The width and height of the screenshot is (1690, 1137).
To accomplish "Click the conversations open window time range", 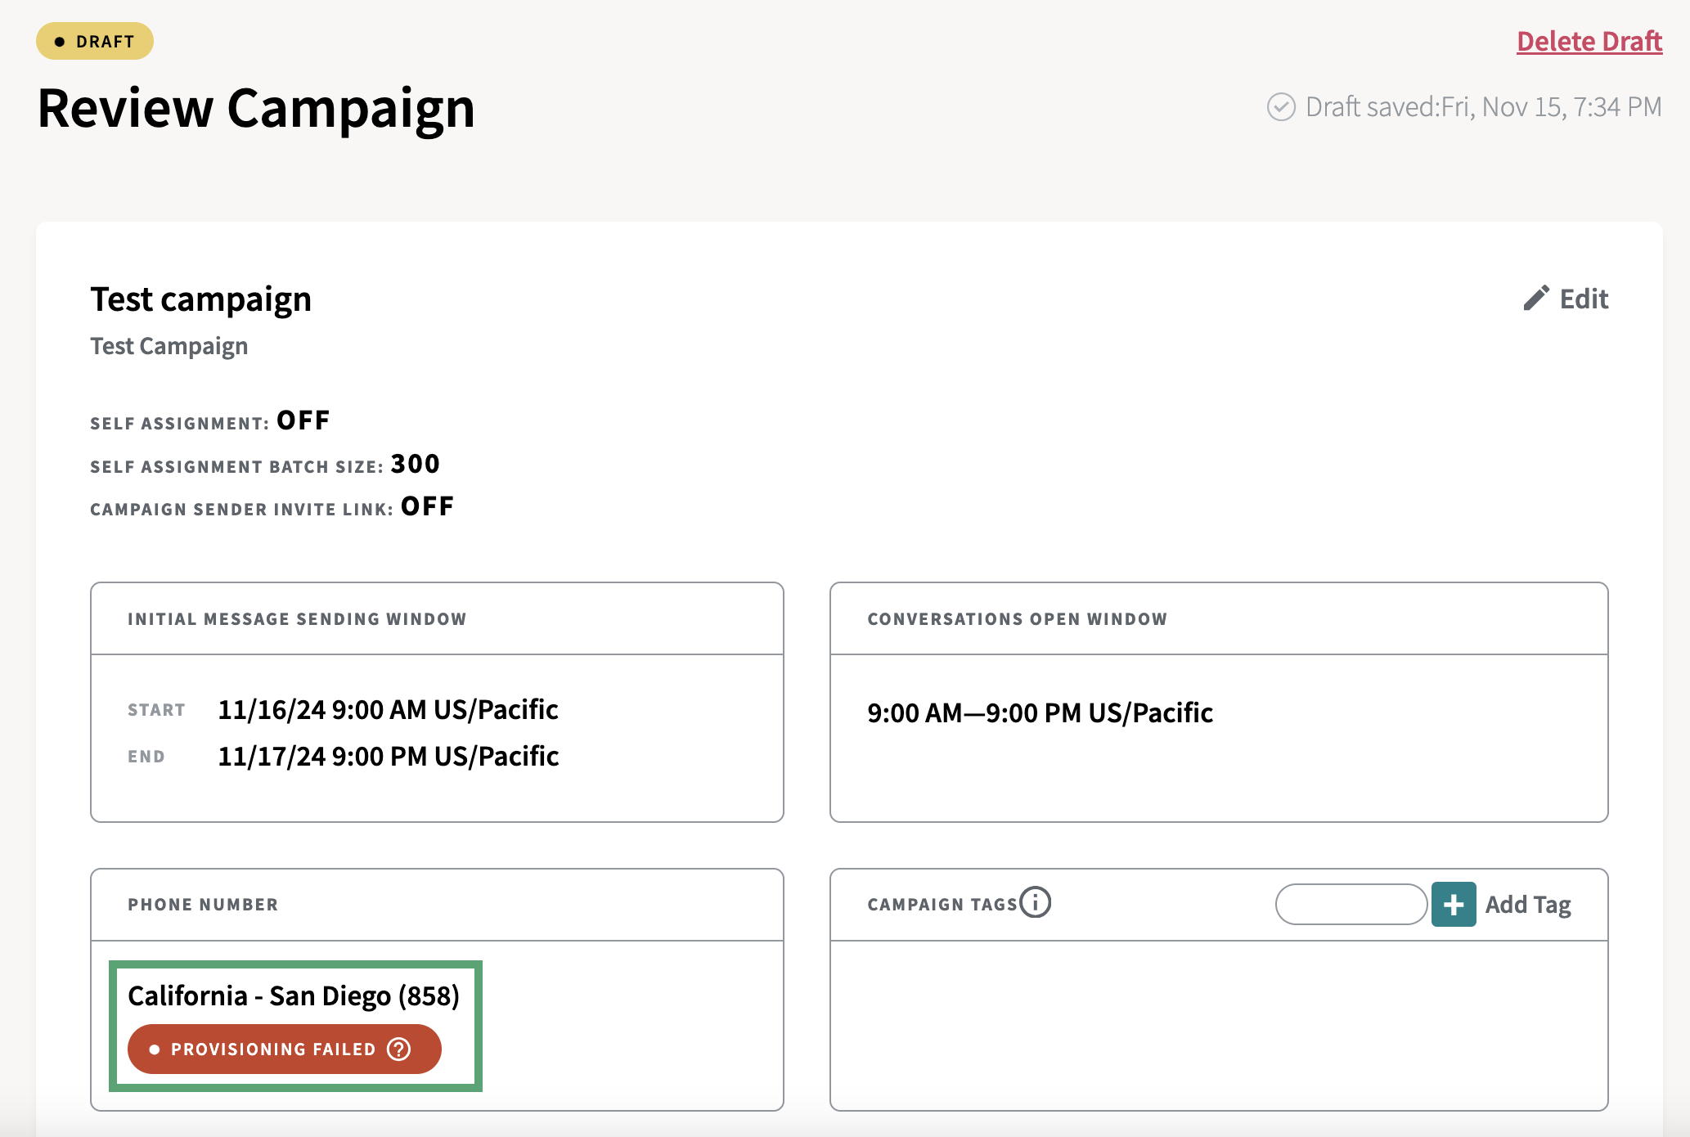I will (1040, 713).
